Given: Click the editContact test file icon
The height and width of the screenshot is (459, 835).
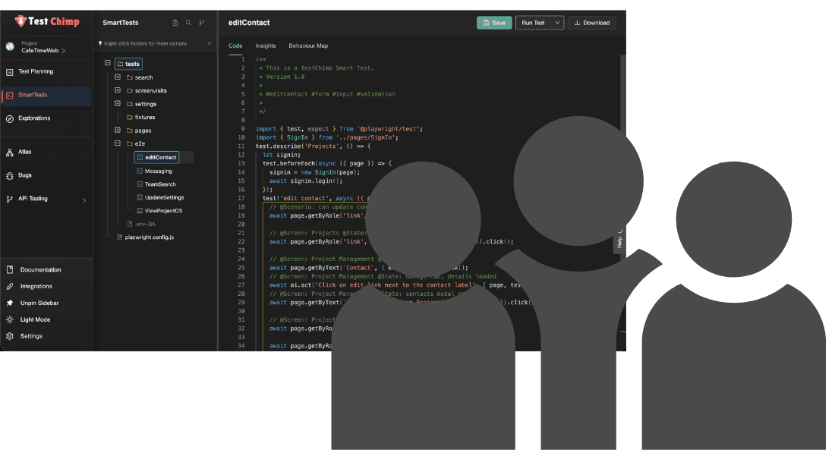Looking at the screenshot, I should click(140, 158).
